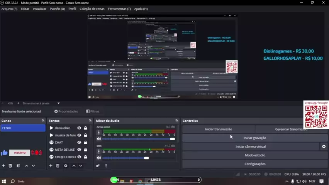The height and width of the screenshot is (185, 329).
Task: Add a new scene in Cenas panel
Action: tap(3, 166)
